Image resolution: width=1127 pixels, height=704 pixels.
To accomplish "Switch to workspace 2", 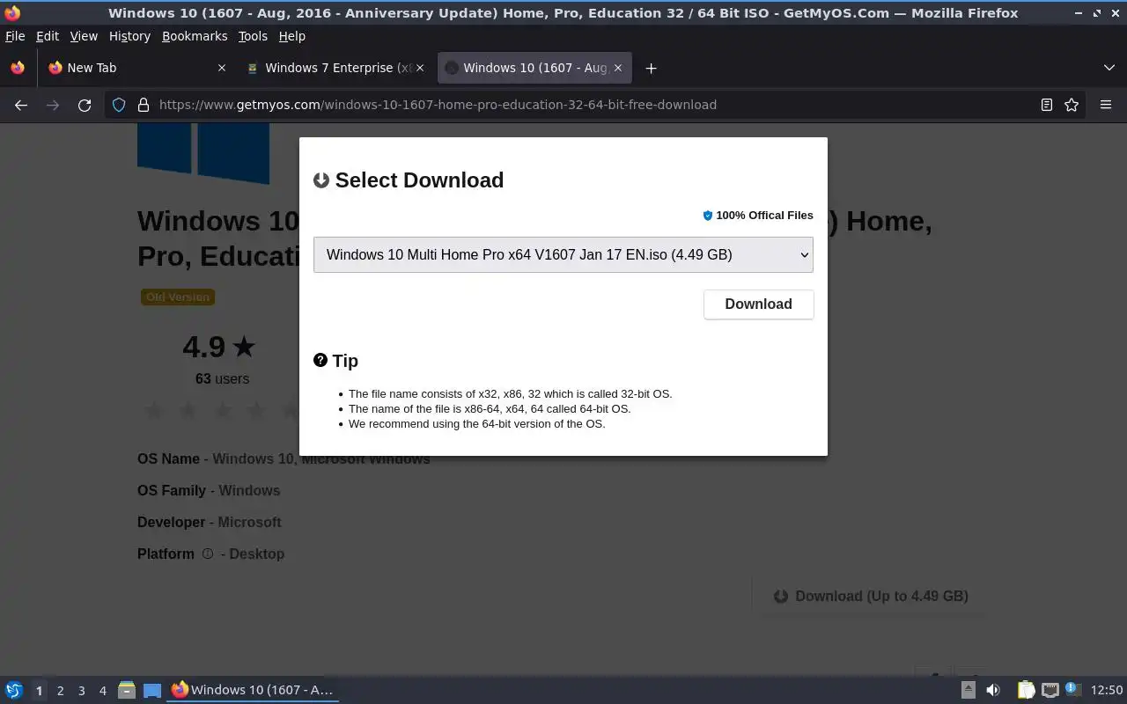I will [x=60, y=691].
